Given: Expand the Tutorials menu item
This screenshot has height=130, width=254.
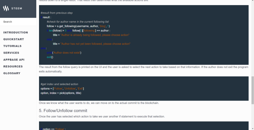Looking at the screenshot, I should tap(12, 46).
